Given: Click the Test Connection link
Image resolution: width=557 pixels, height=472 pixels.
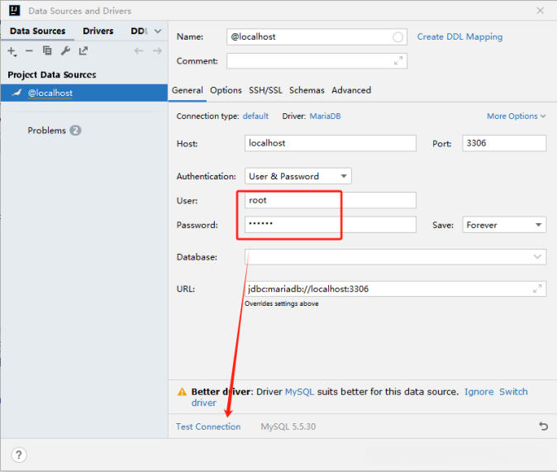Looking at the screenshot, I should (x=208, y=427).
